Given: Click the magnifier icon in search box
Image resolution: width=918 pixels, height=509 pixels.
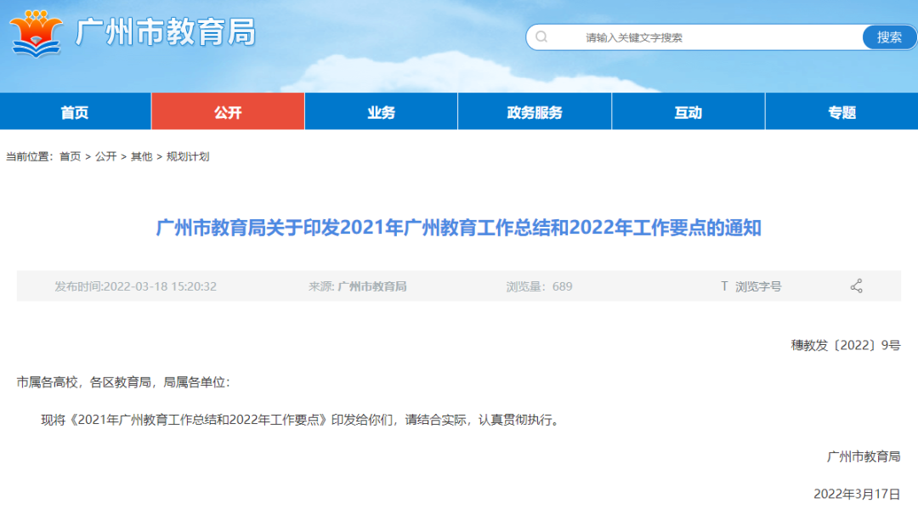Looking at the screenshot, I should (541, 37).
